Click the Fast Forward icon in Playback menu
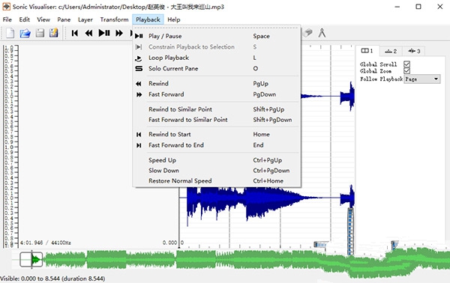Screen dimensions: 450x283 139,94
